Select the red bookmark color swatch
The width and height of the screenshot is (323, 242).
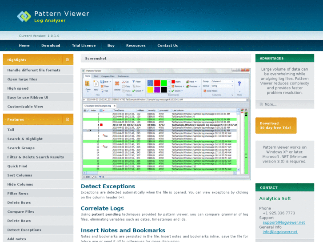[157, 83]
